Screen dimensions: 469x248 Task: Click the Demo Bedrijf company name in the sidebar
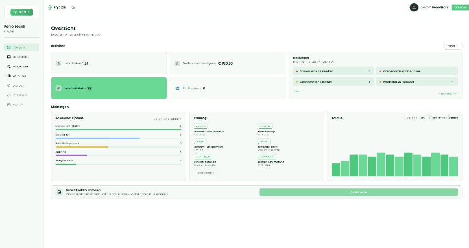coord(15,26)
